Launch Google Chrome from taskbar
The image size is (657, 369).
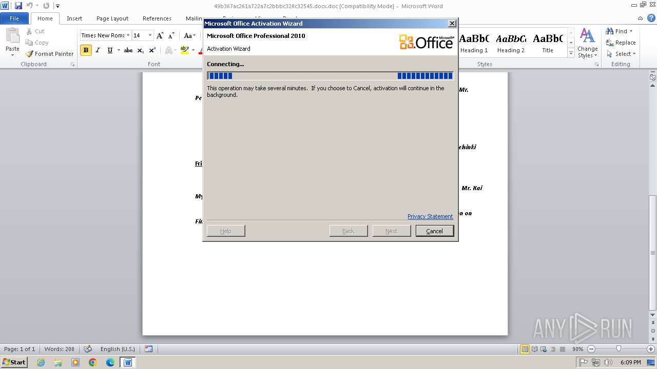[x=93, y=362]
